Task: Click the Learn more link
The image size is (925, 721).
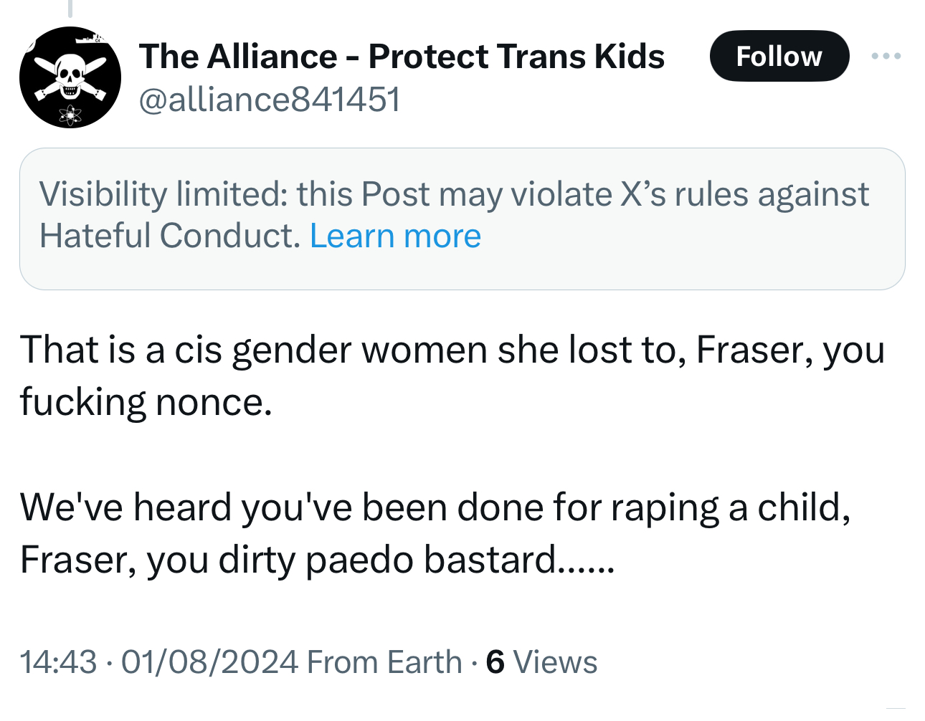Action: point(395,236)
